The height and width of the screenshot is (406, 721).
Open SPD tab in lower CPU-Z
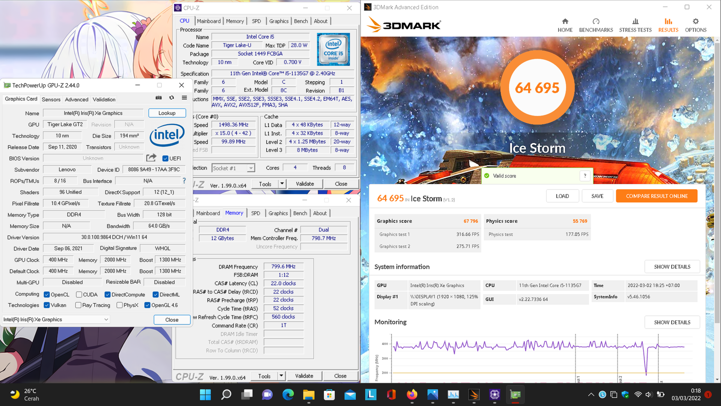click(255, 213)
